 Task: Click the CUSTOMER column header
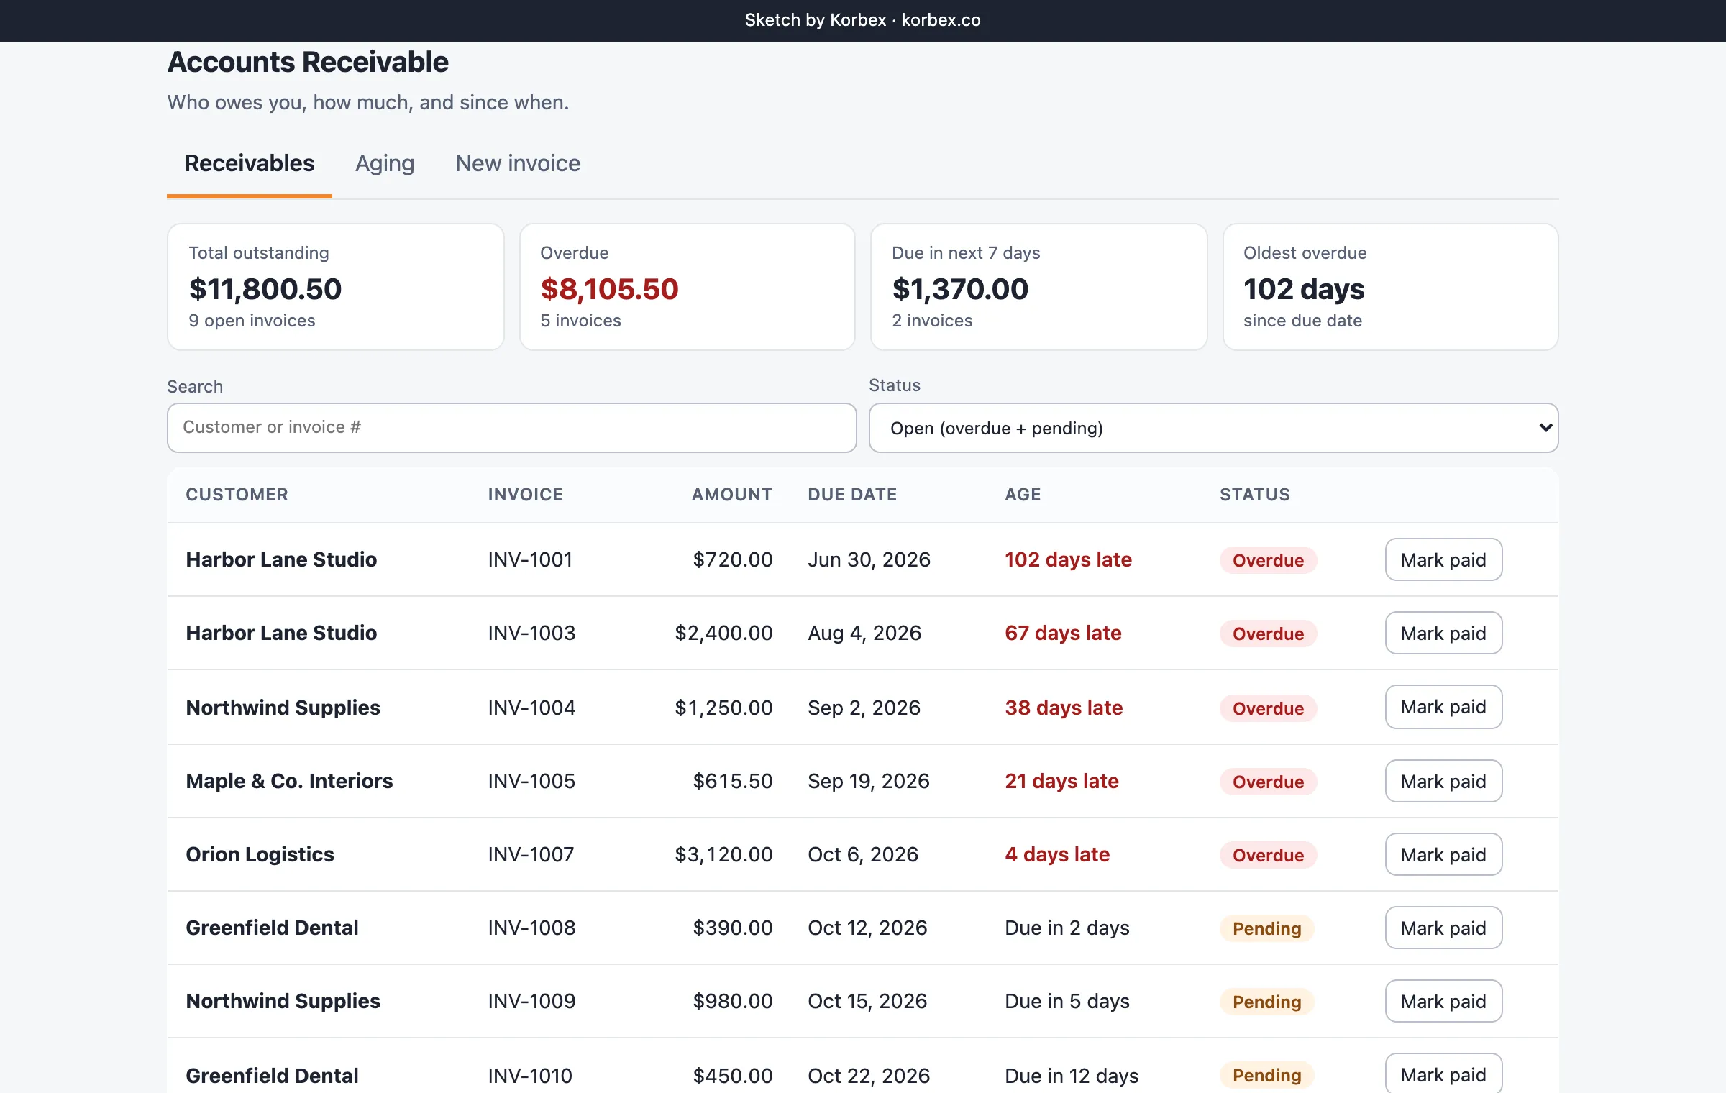[237, 494]
